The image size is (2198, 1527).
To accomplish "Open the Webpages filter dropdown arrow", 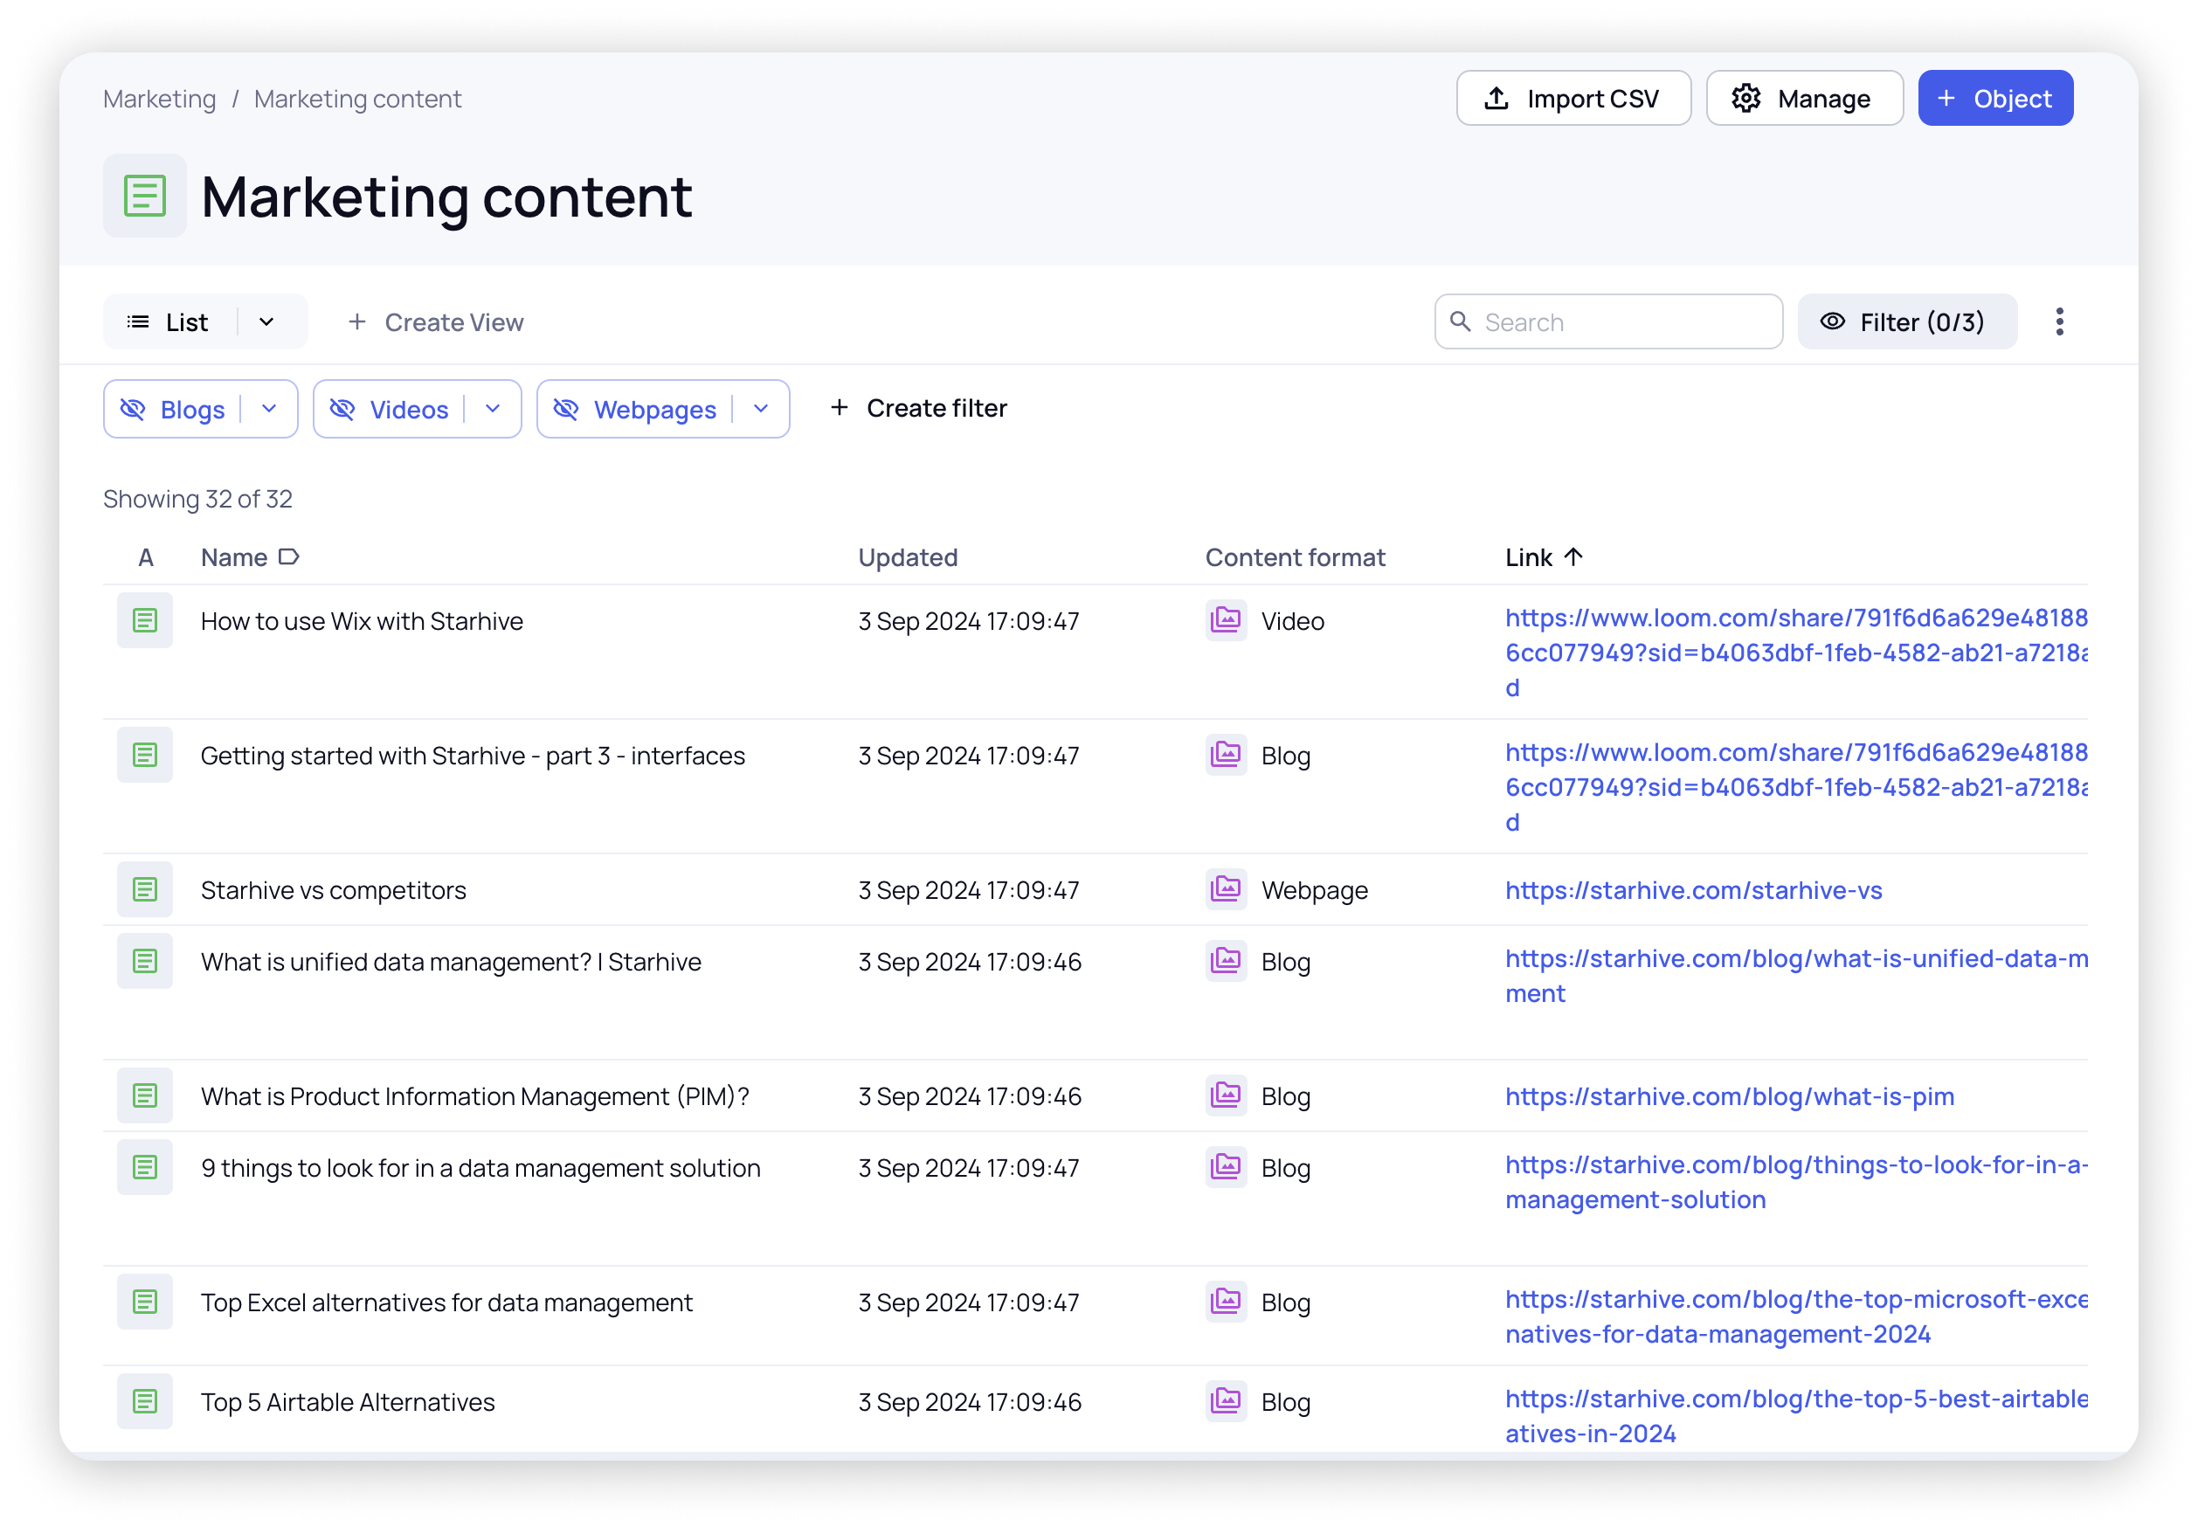I will click(761, 410).
